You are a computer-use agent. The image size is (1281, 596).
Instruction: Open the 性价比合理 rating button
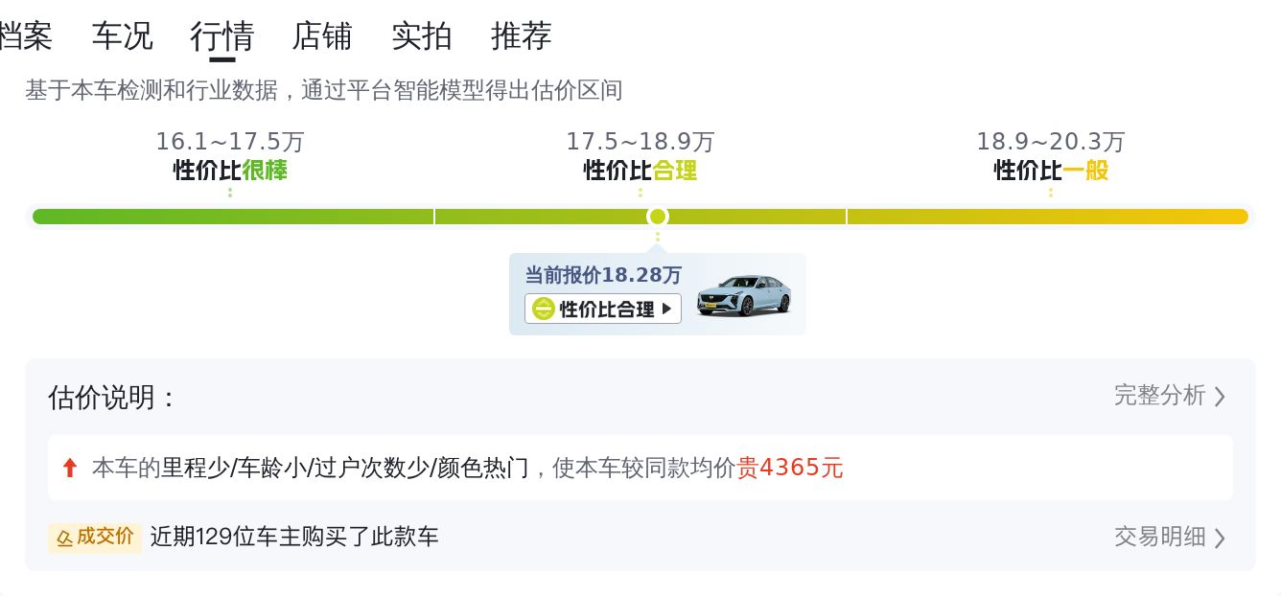point(603,309)
